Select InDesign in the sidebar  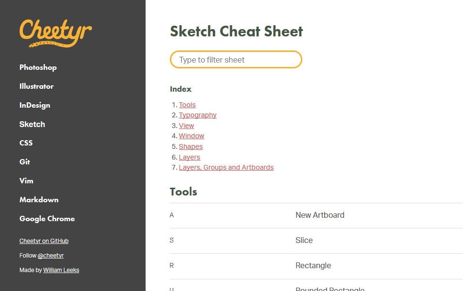[34, 105]
